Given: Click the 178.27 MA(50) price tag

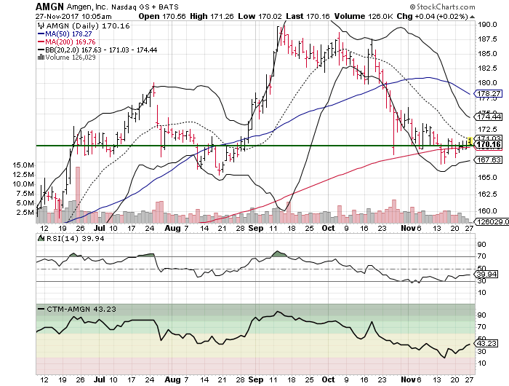Looking at the screenshot, I should coord(489,94).
